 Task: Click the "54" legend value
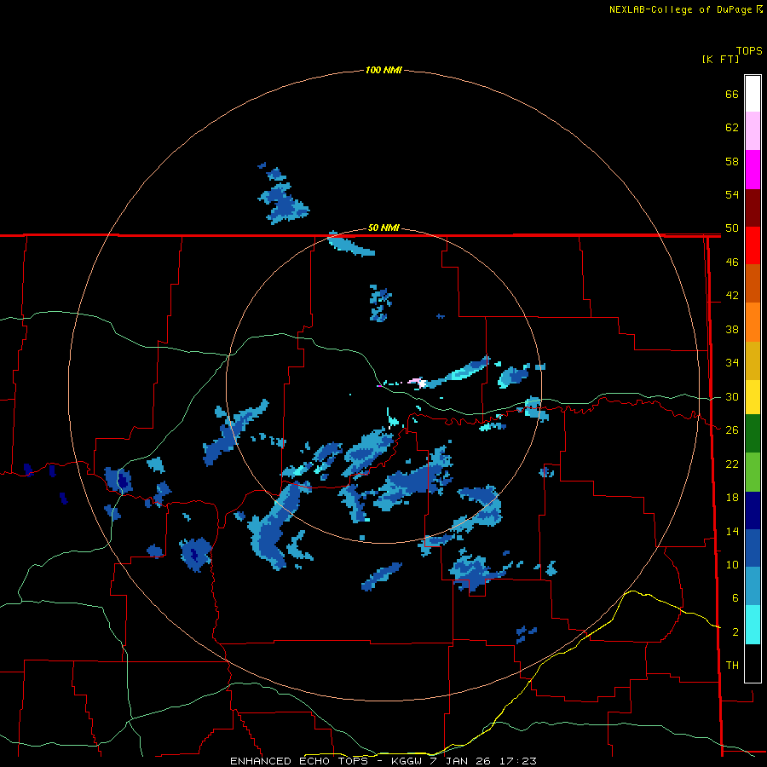pyautogui.click(x=732, y=194)
